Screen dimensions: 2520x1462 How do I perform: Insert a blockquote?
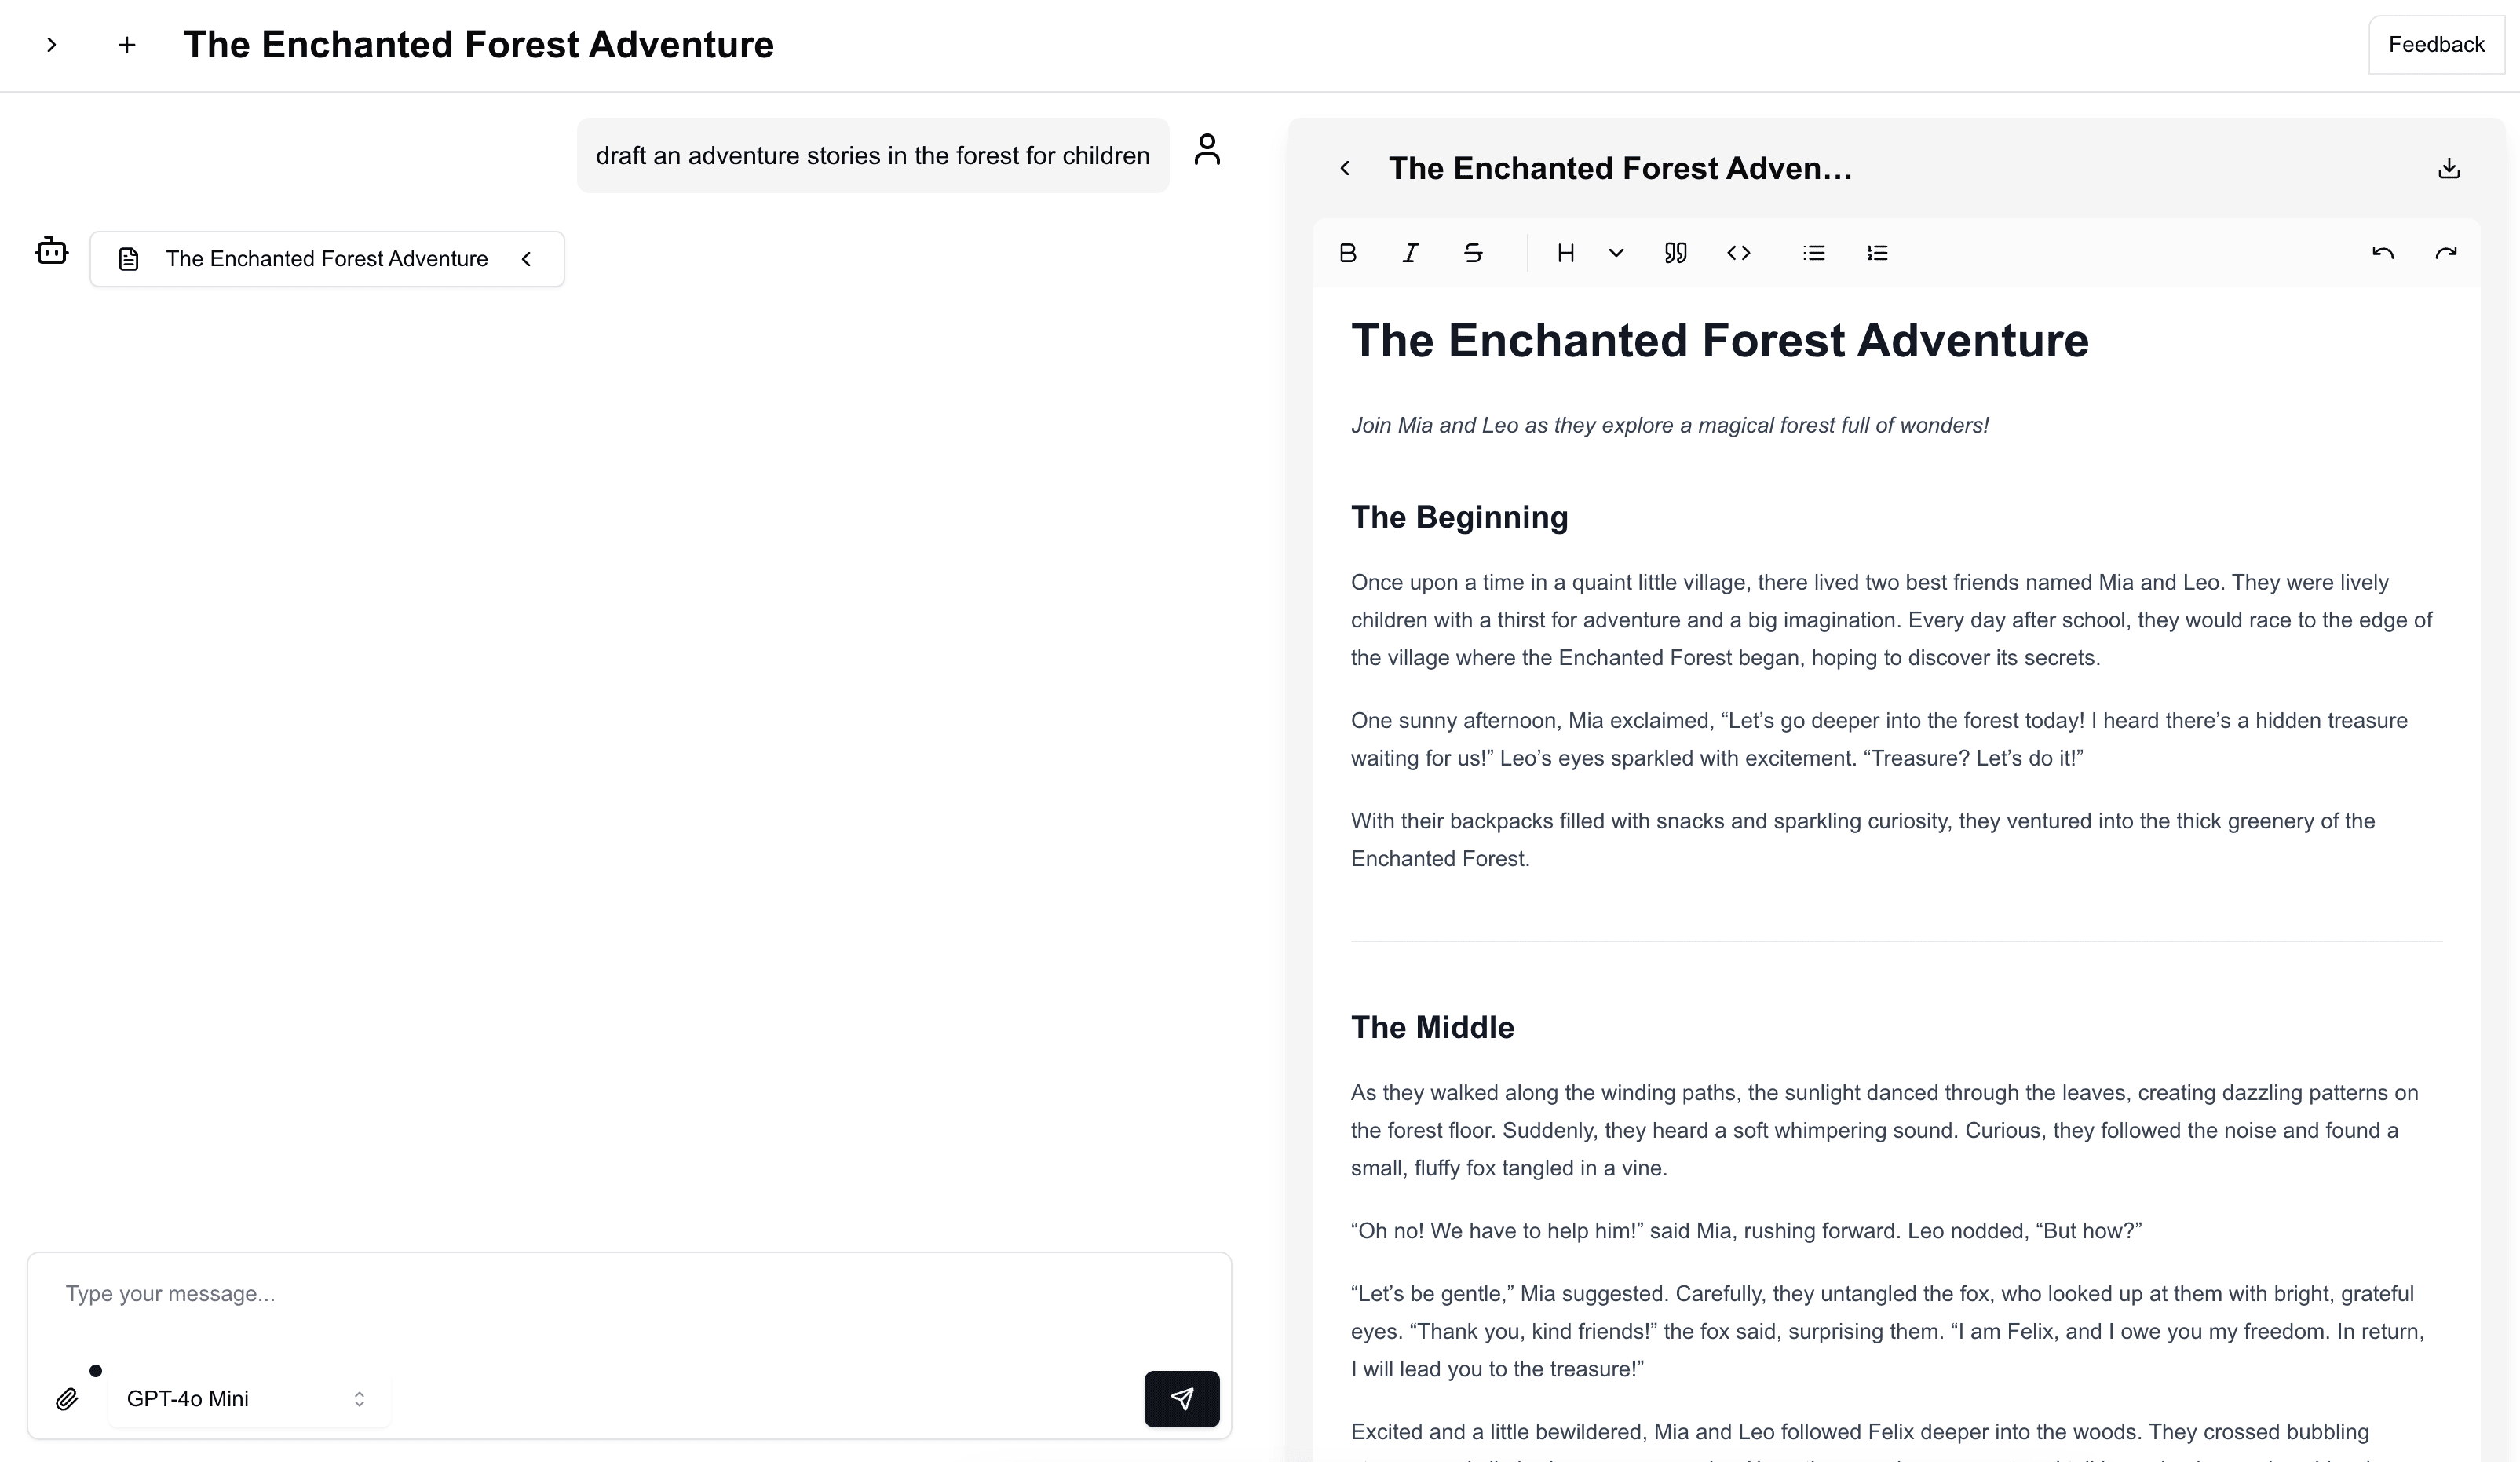coord(1676,253)
